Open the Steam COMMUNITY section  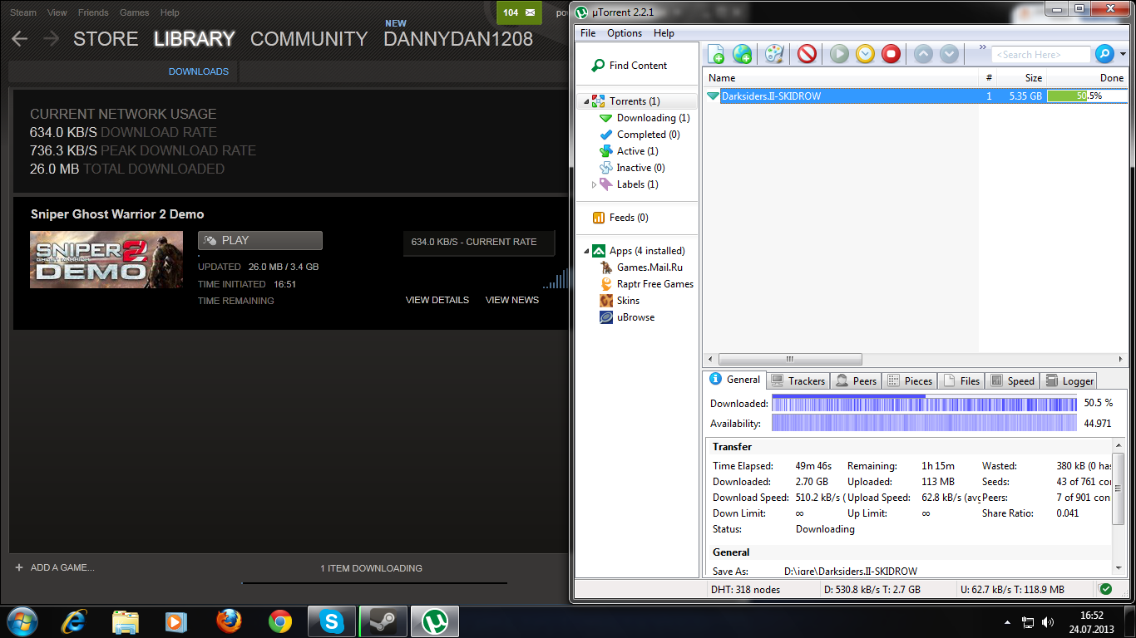(309, 39)
